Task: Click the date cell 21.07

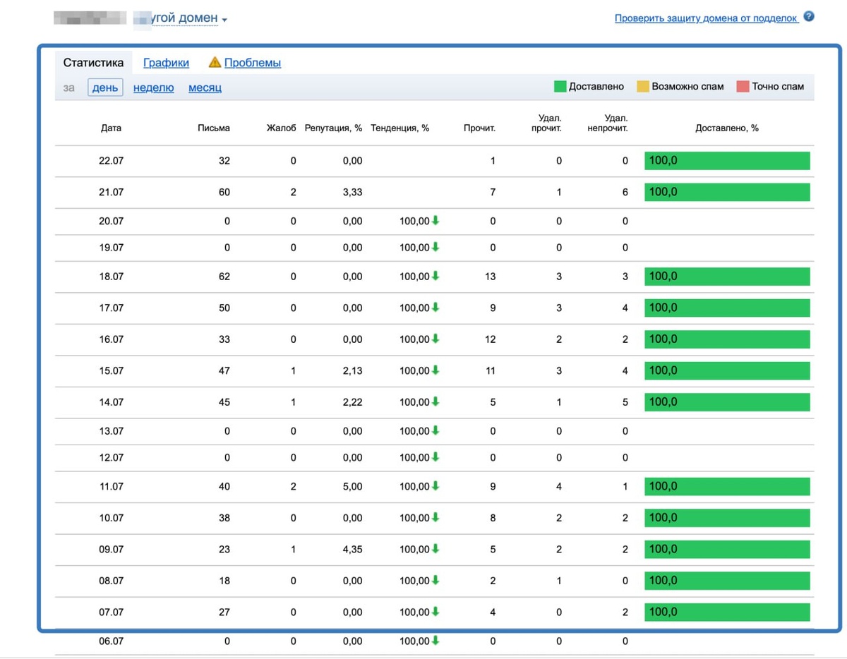Action: 111,192
